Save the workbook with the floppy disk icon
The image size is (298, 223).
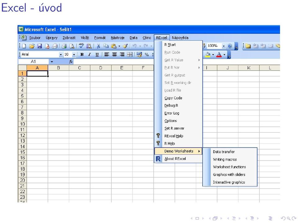pos(39,46)
